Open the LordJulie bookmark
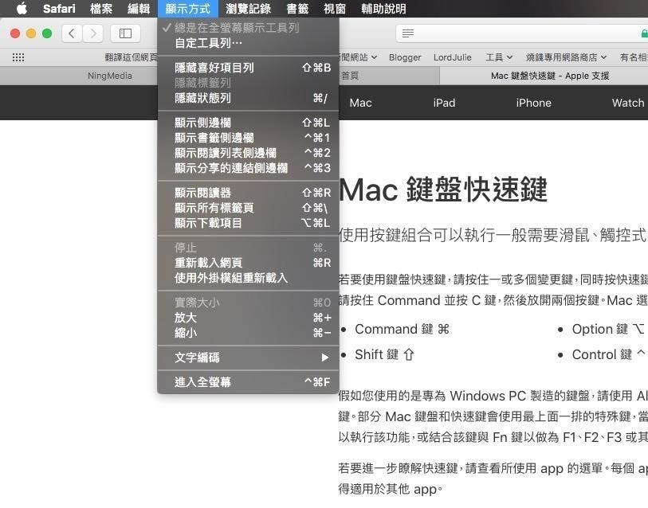The height and width of the screenshot is (508, 648). (453, 57)
